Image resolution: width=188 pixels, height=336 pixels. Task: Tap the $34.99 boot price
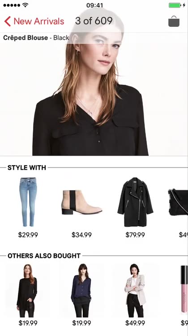[x=81, y=235]
